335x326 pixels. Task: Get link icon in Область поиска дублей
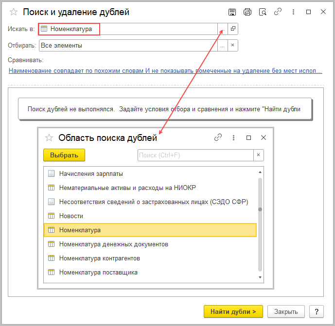pyautogui.click(x=218, y=137)
